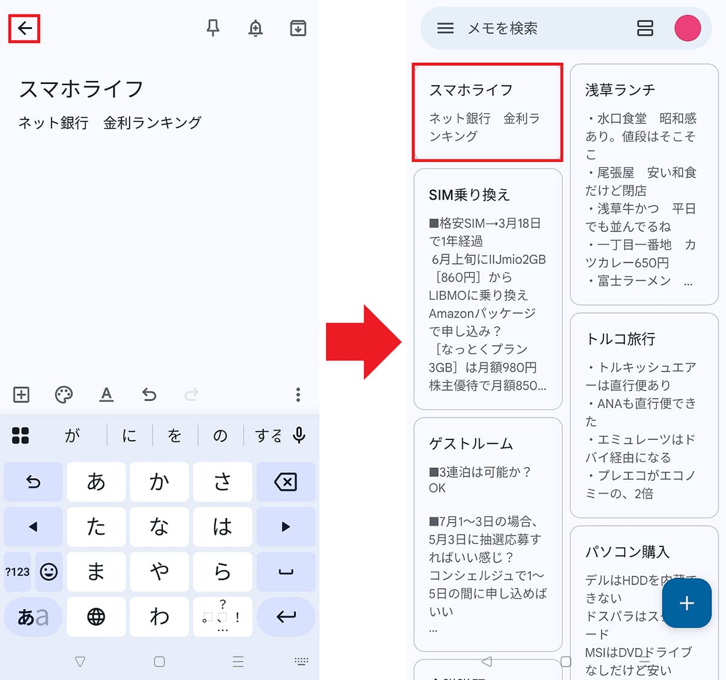726x680 pixels.
Task: Tap the さ key
Action: 222,482
